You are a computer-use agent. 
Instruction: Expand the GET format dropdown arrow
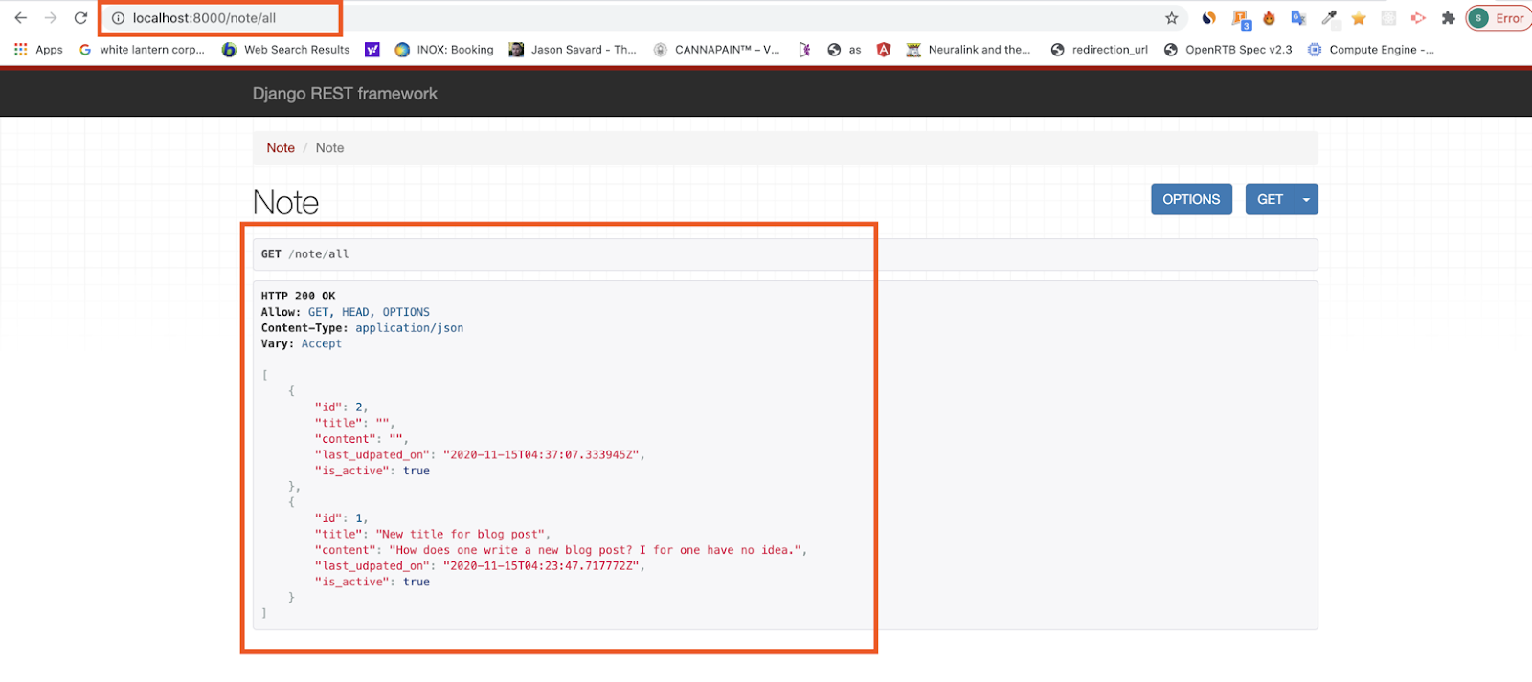pos(1306,199)
